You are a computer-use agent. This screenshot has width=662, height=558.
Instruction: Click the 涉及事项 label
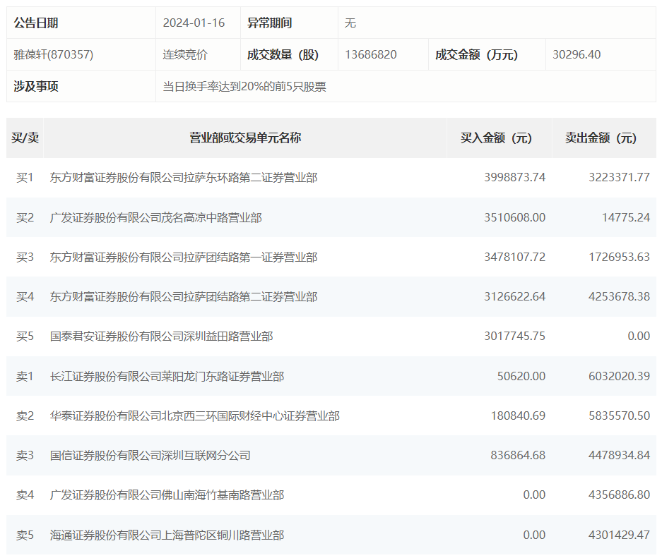(36, 86)
